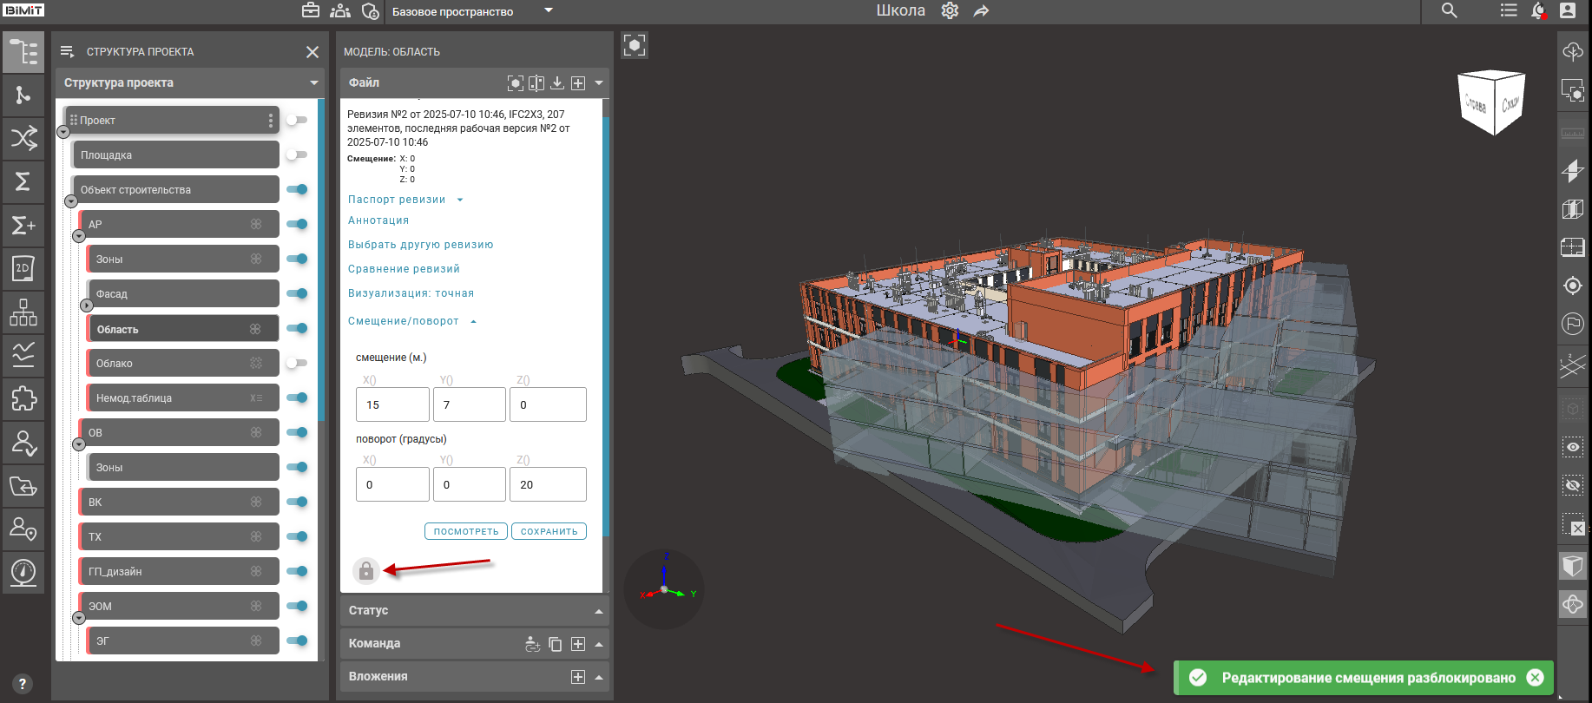Turn on the Облако layer toggle

click(297, 364)
